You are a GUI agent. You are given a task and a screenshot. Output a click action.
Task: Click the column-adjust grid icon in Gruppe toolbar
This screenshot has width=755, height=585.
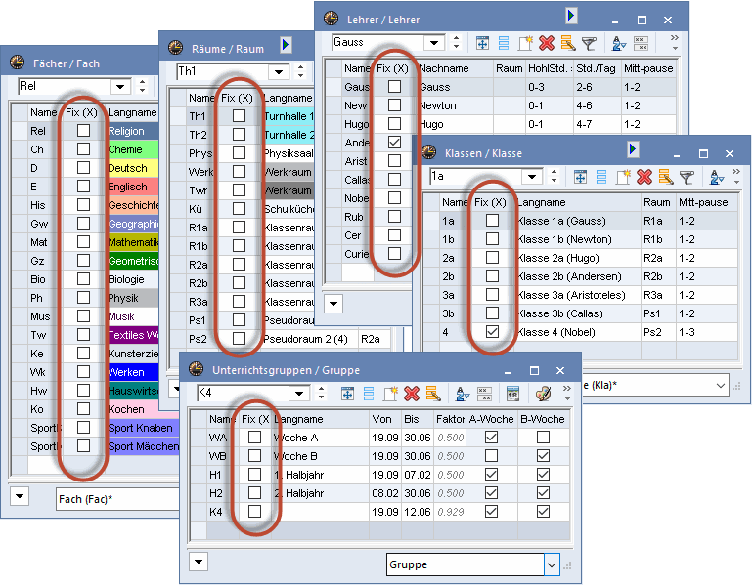point(347,394)
